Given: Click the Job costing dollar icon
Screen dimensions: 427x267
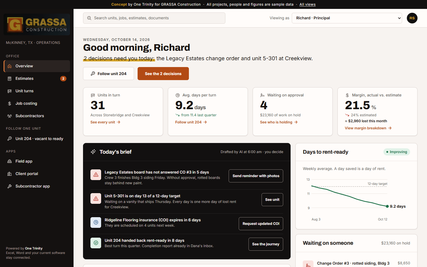Looking at the screenshot, I should (x=9, y=104).
